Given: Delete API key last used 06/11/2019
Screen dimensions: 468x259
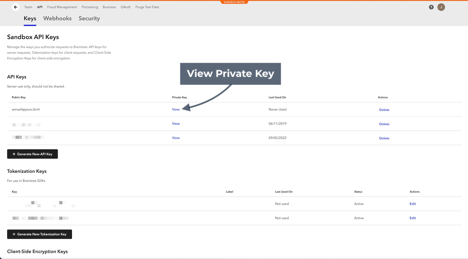Looking at the screenshot, I should point(384,124).
